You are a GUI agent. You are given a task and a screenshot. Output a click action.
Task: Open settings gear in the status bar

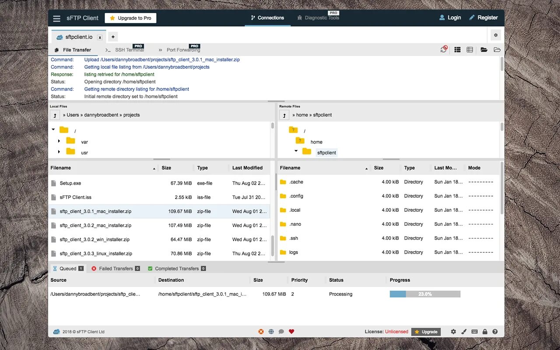[453, 332]
